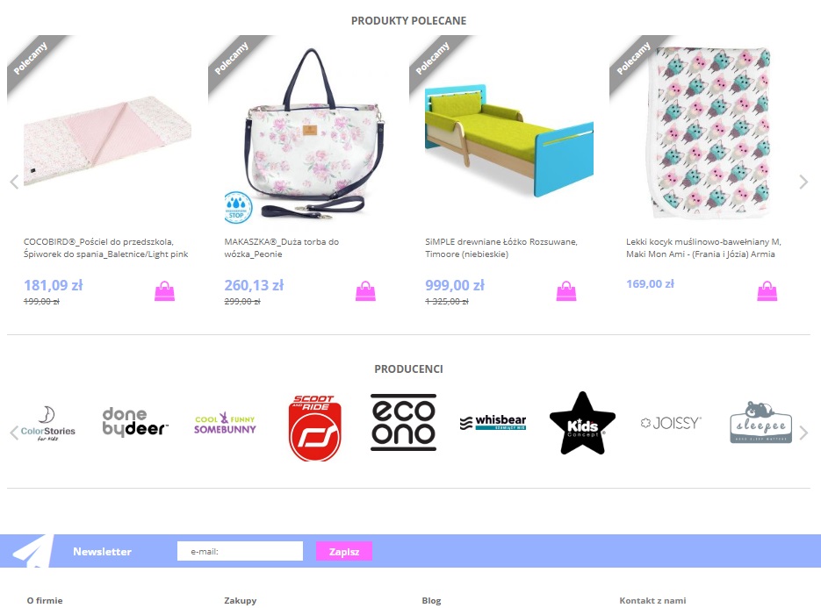Add muslin blanket to cart via bag icon
This screenshot has width=821, height=608.
tap(767, 291)
